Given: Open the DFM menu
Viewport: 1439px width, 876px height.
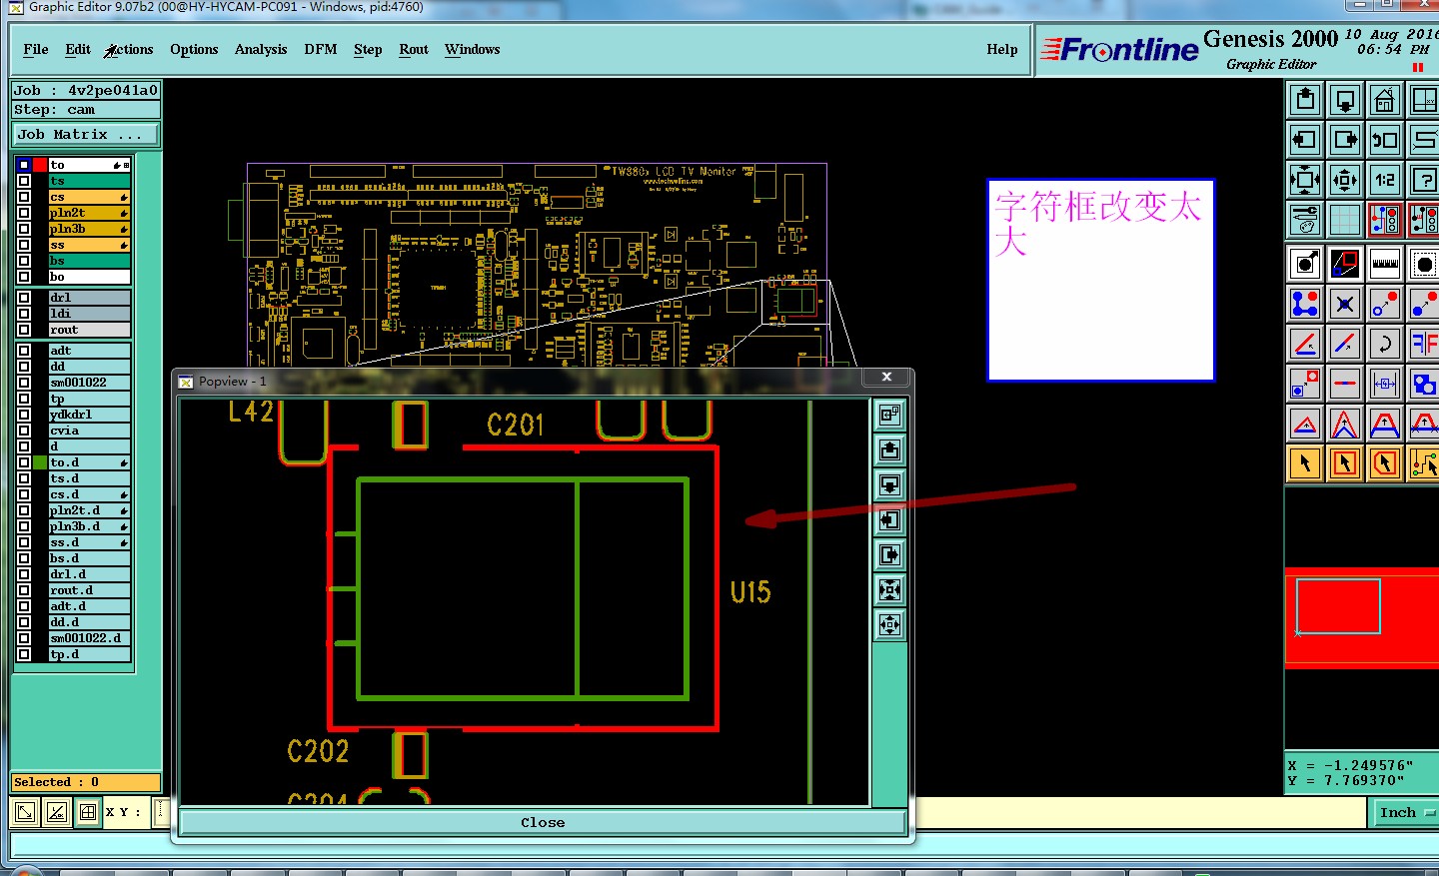Looking at the screenshot, I should tap(321, 50).
